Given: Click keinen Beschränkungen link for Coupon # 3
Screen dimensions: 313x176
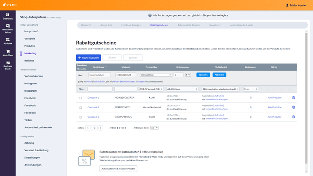Looking at the screenshot, I should point(216,119).
